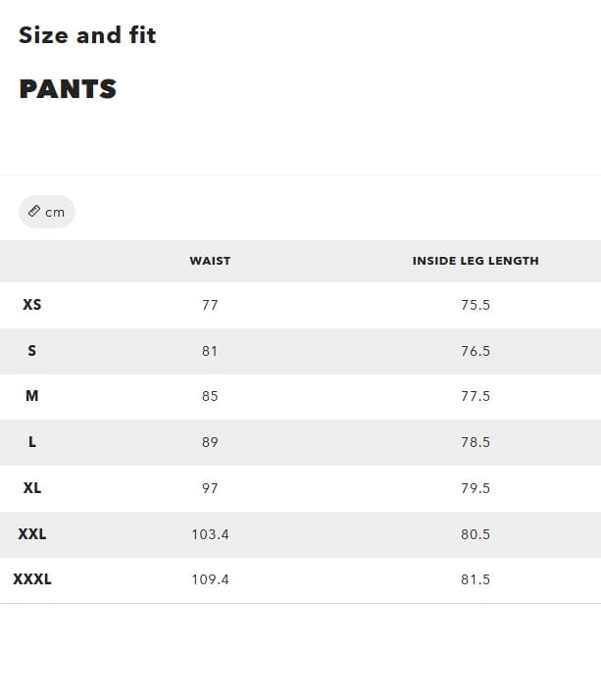This screenshot has height=699, width=601.
Task: Click the INSIDE LEG LENGTH column header
Action: [x=476, y=261]
